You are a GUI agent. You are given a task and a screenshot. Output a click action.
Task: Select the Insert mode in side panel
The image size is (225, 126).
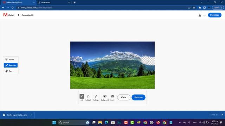click(x=11, y=59)
